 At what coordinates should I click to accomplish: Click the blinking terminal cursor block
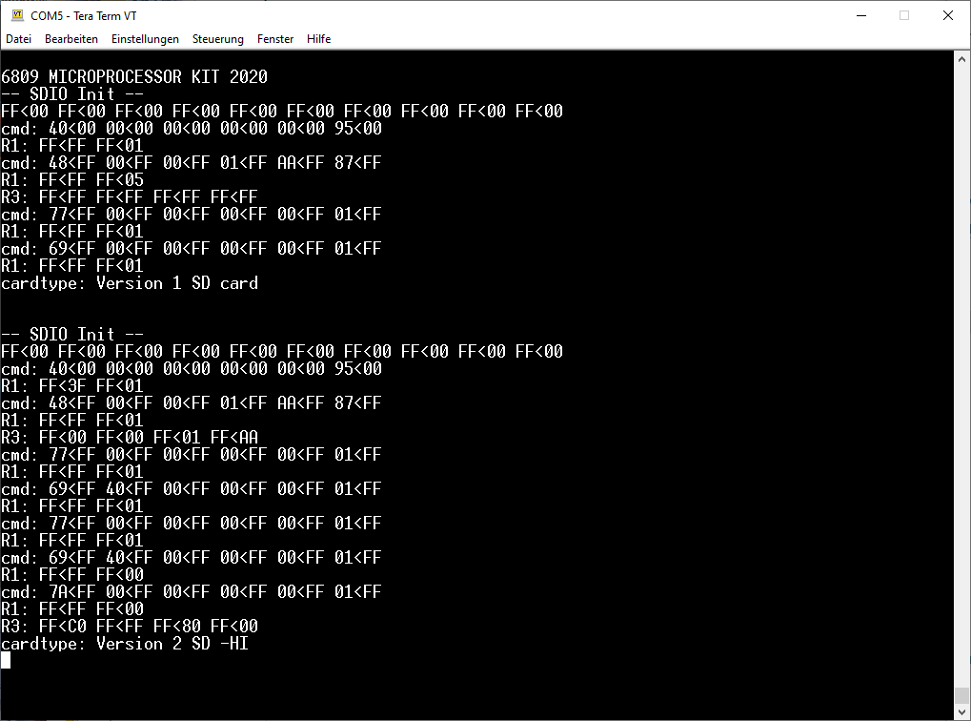point(6,660)
